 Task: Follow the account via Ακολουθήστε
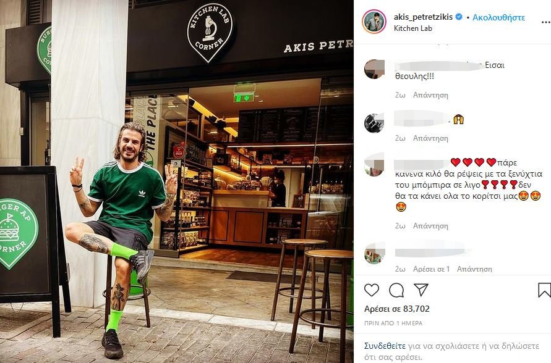[498, 17]
